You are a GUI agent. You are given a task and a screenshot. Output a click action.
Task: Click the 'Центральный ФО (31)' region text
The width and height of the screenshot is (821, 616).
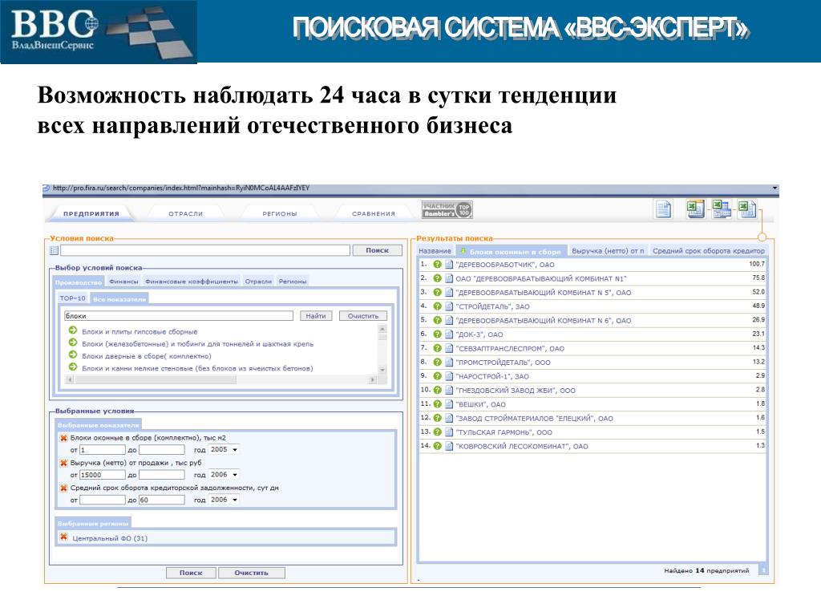coord(110,538)
